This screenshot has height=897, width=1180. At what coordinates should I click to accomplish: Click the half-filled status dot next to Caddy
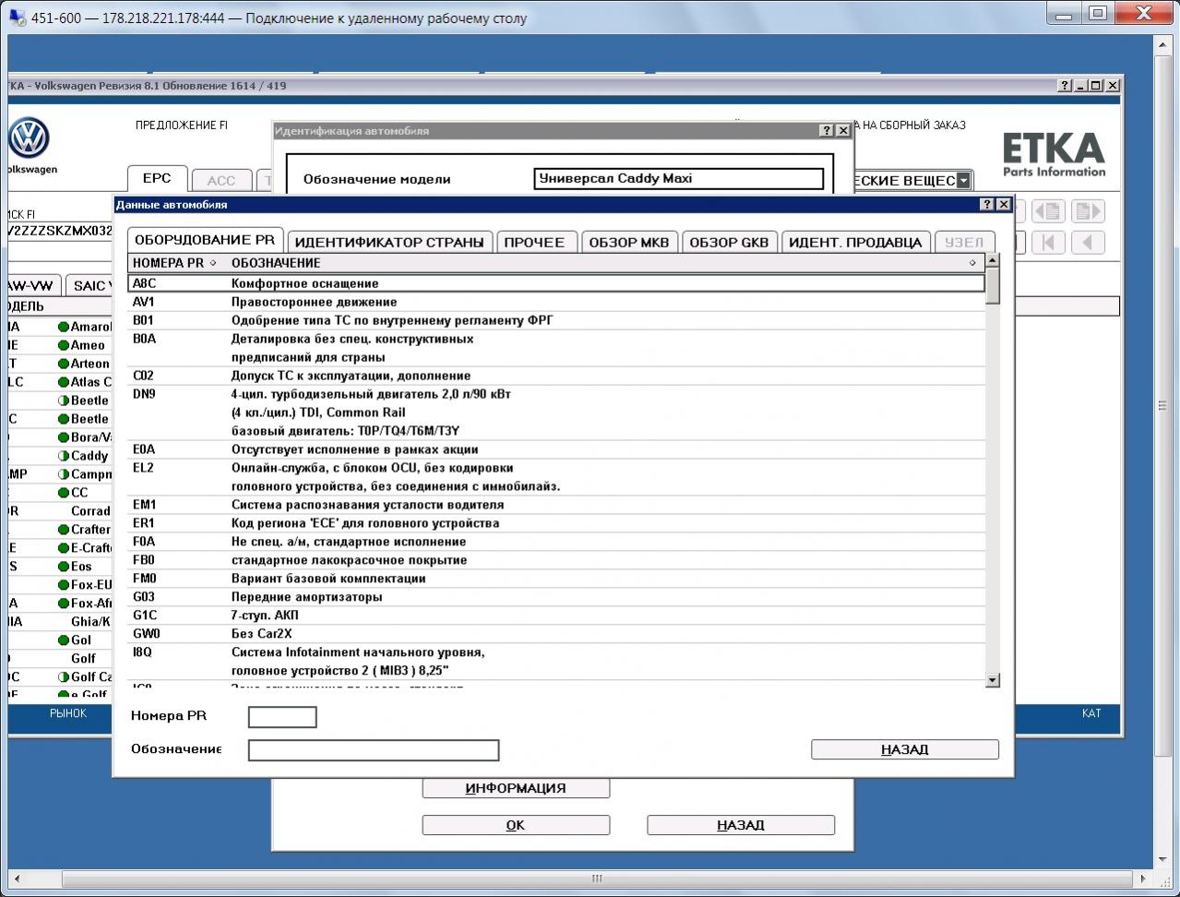tap(64, 456)
